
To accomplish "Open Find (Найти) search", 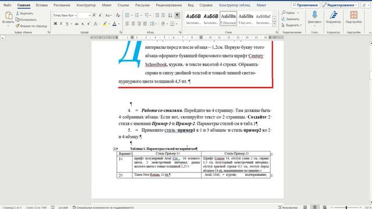I will coord(288,13).
